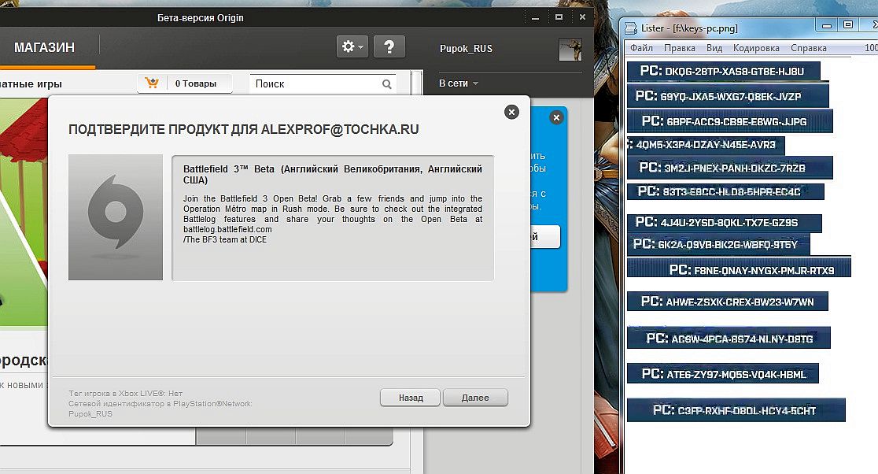Click the Lister app icon in its title bar
Image resolution: width=878 pixels, height=474 pixels.
(x=631, y=28)
